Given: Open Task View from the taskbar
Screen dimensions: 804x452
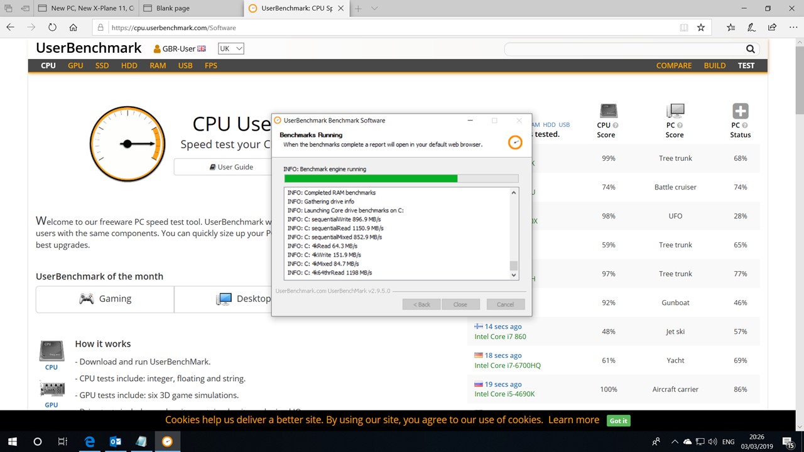Looking at the screenshot, I should [x=63, y=442].
